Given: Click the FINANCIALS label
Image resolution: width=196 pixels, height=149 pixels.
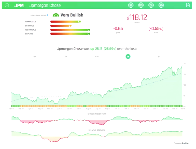Looking at the screenshot, I should coord(30,22).
